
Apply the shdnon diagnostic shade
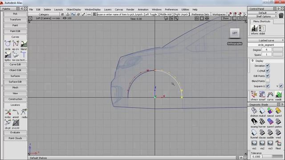pyautogui.click(x=254, y=111)
